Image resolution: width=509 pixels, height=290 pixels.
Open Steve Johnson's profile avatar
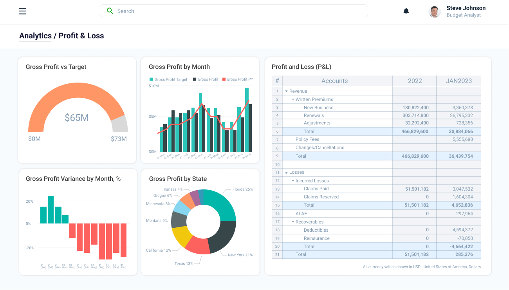pyautogui.click(x=434, y=11)
